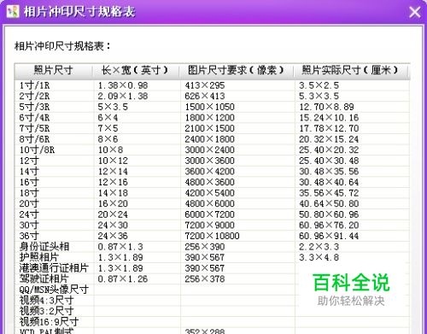
Task: Select the 14寸 row label
Action: pos(29,171)
